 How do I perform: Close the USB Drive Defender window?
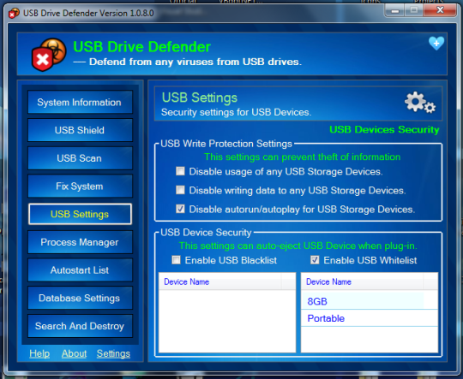pos(440,10)
